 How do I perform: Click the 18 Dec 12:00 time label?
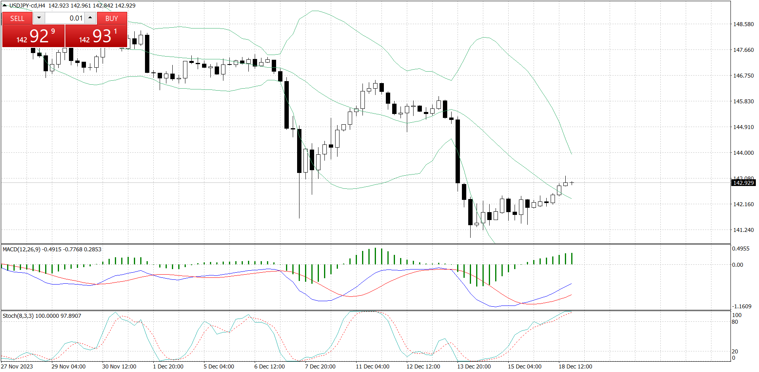(576, 366)
